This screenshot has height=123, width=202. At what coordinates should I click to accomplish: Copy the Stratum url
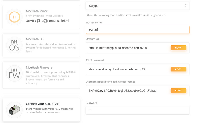pos(178,48)
